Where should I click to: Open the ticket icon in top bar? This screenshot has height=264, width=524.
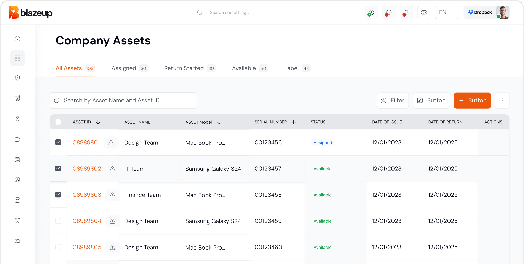(424, 12)
